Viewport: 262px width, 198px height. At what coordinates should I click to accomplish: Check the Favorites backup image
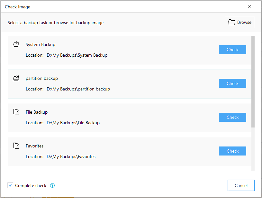pyautogui.click(x=232, y=151)
